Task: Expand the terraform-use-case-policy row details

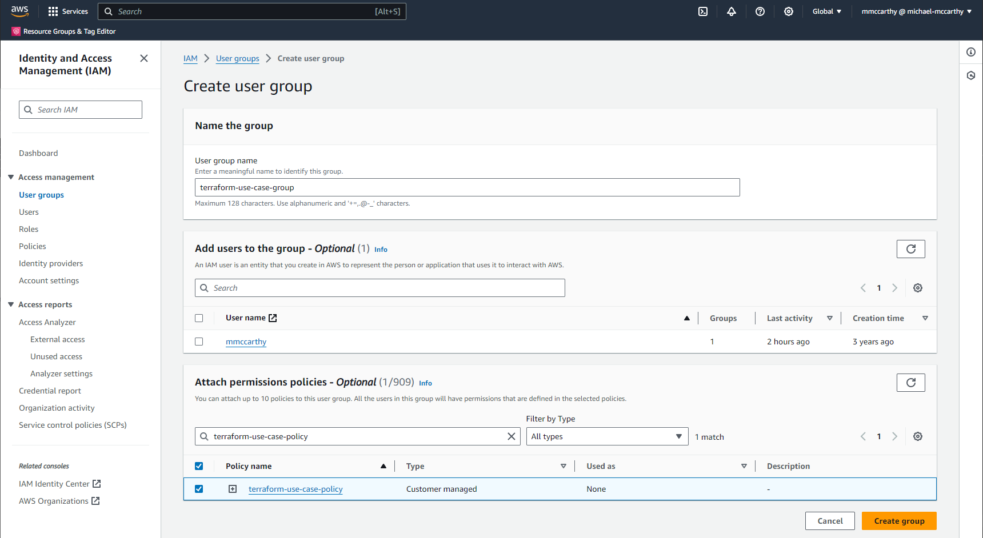Action: (x=233, y=489)
